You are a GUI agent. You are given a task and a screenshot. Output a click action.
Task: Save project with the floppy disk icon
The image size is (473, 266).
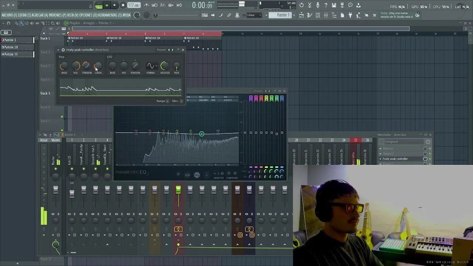pyautogui.click(x=334, y=5)
